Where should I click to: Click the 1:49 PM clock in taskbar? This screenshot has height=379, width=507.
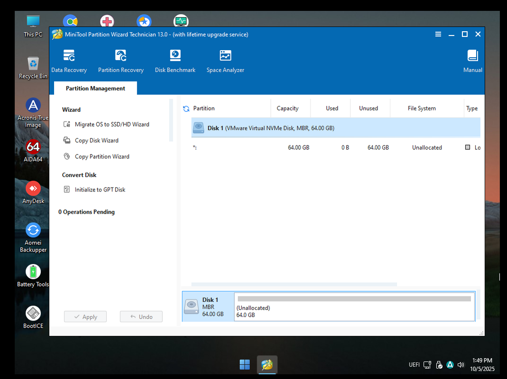[x=482, y=360]
